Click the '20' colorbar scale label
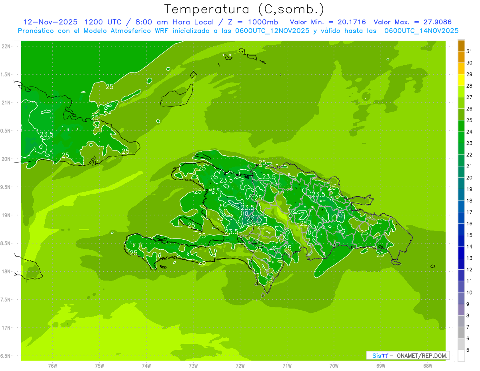Image resolution: width=480 pixels, height=371 pixels. click(x=470, y=178)
